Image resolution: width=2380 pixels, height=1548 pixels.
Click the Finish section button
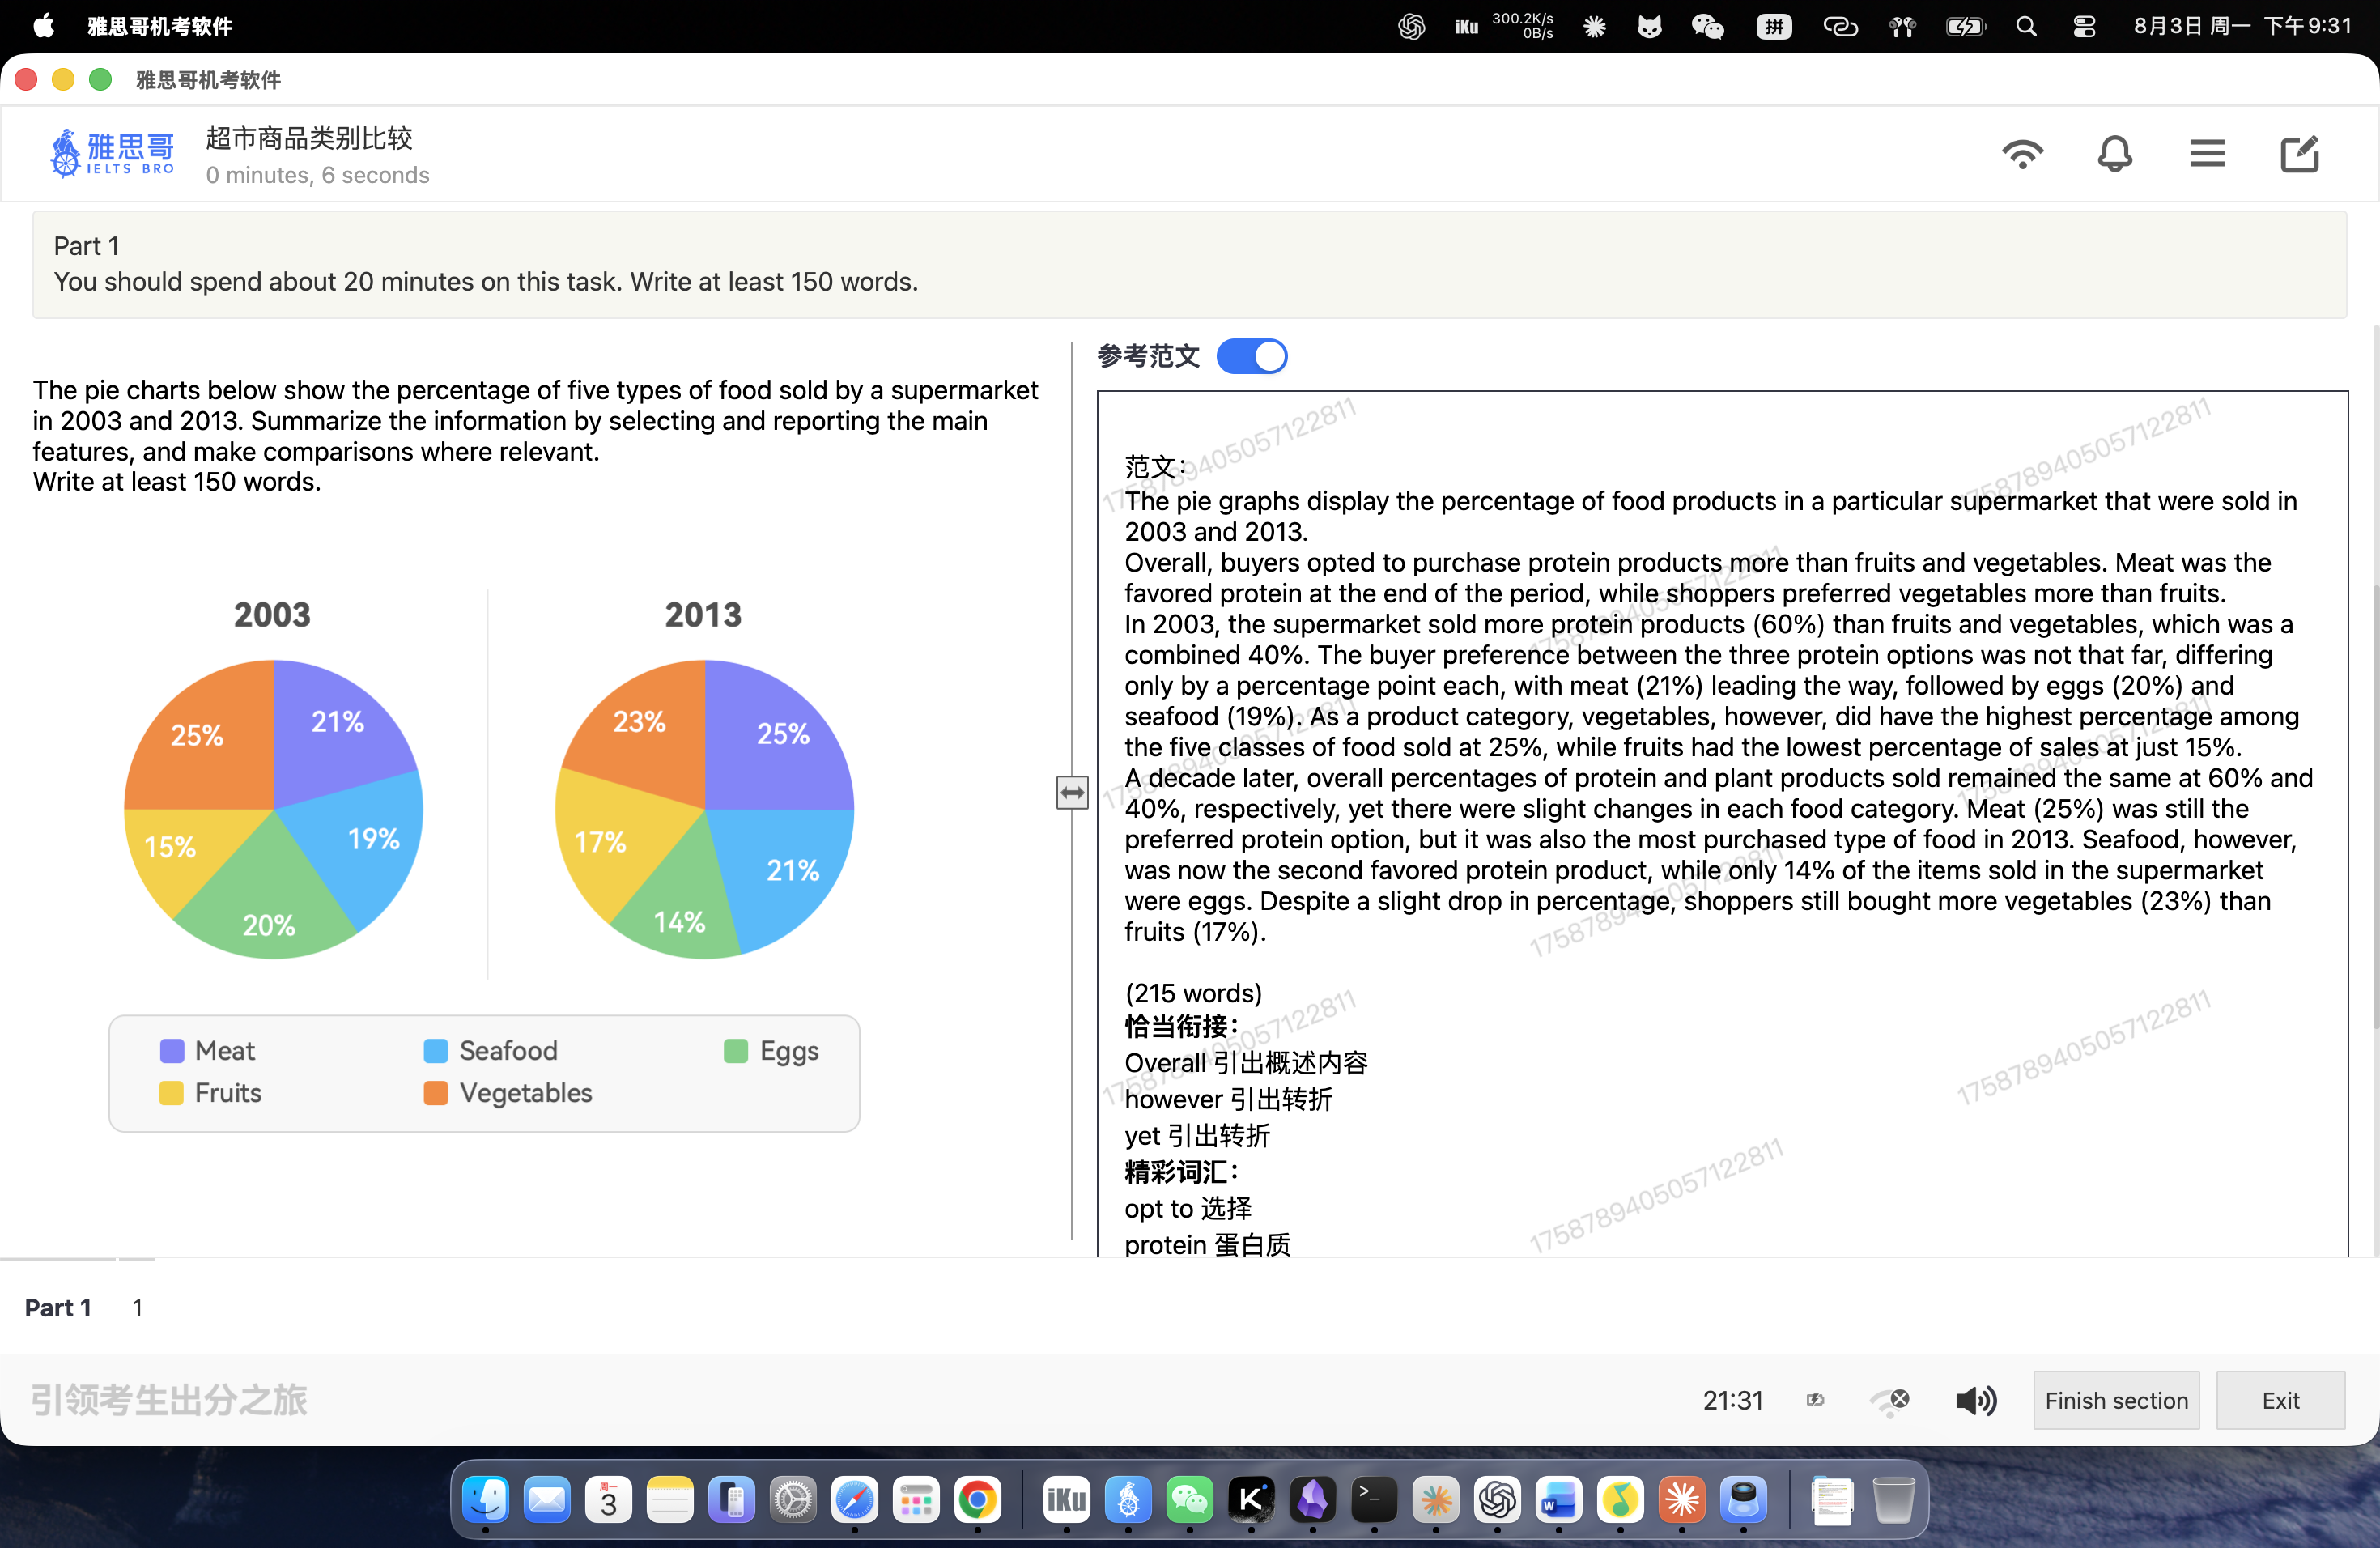click(x=2116, y=1400)
